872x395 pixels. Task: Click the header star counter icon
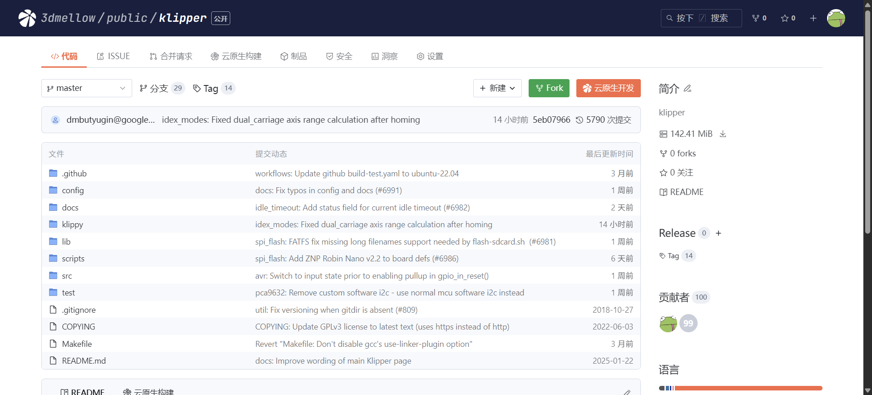(x=784, y=18)
